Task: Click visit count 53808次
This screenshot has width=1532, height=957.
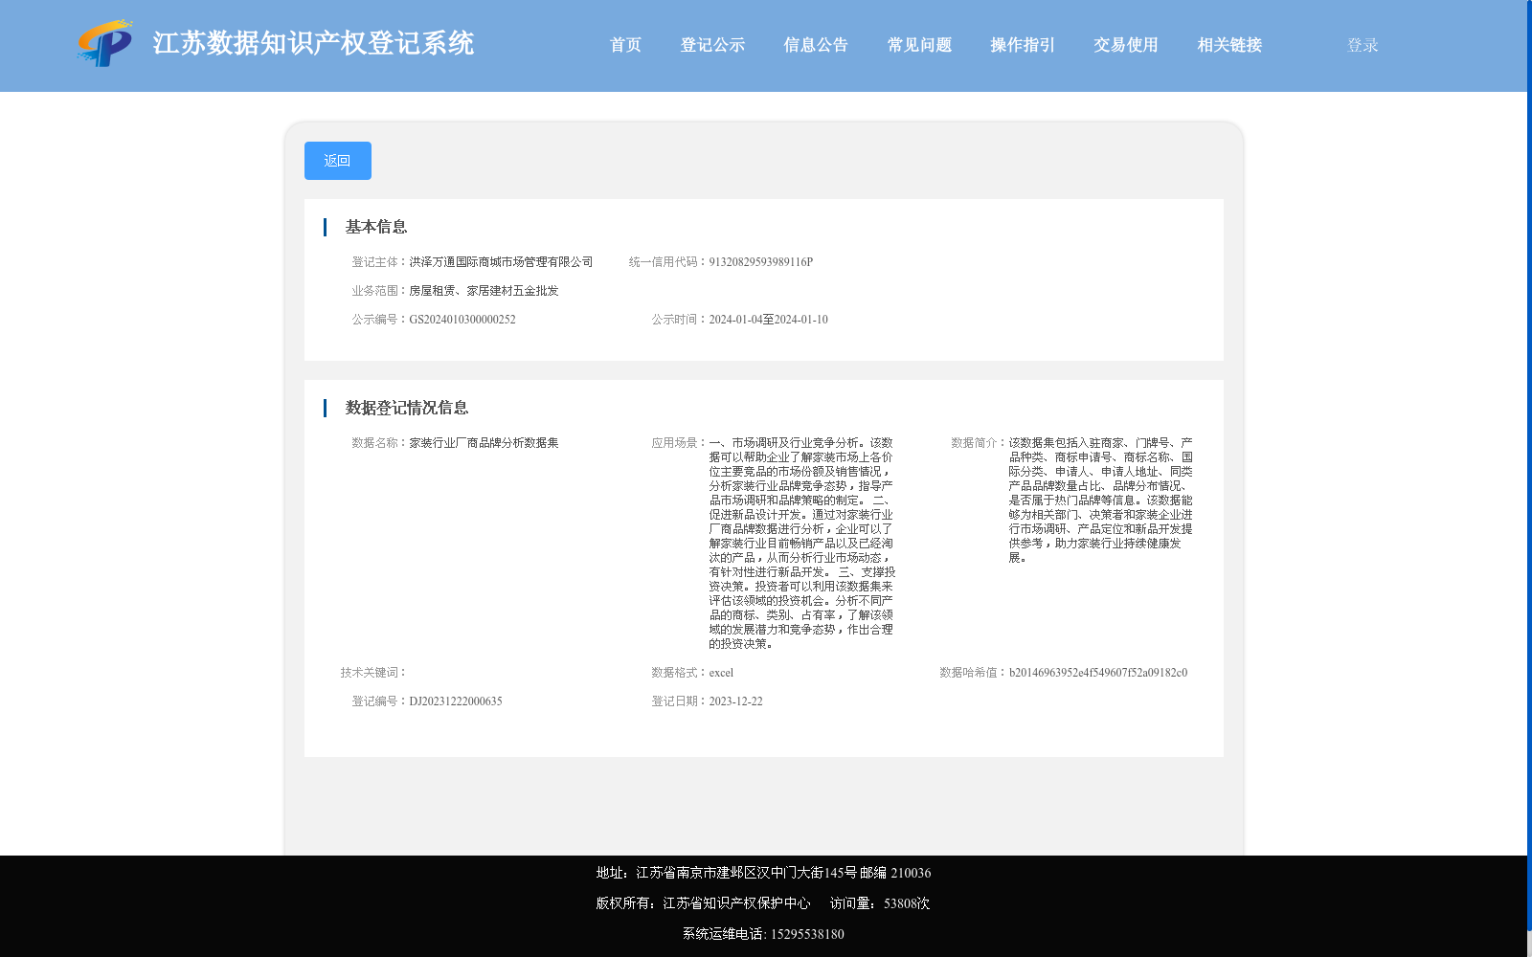Action: click(907, 903)
